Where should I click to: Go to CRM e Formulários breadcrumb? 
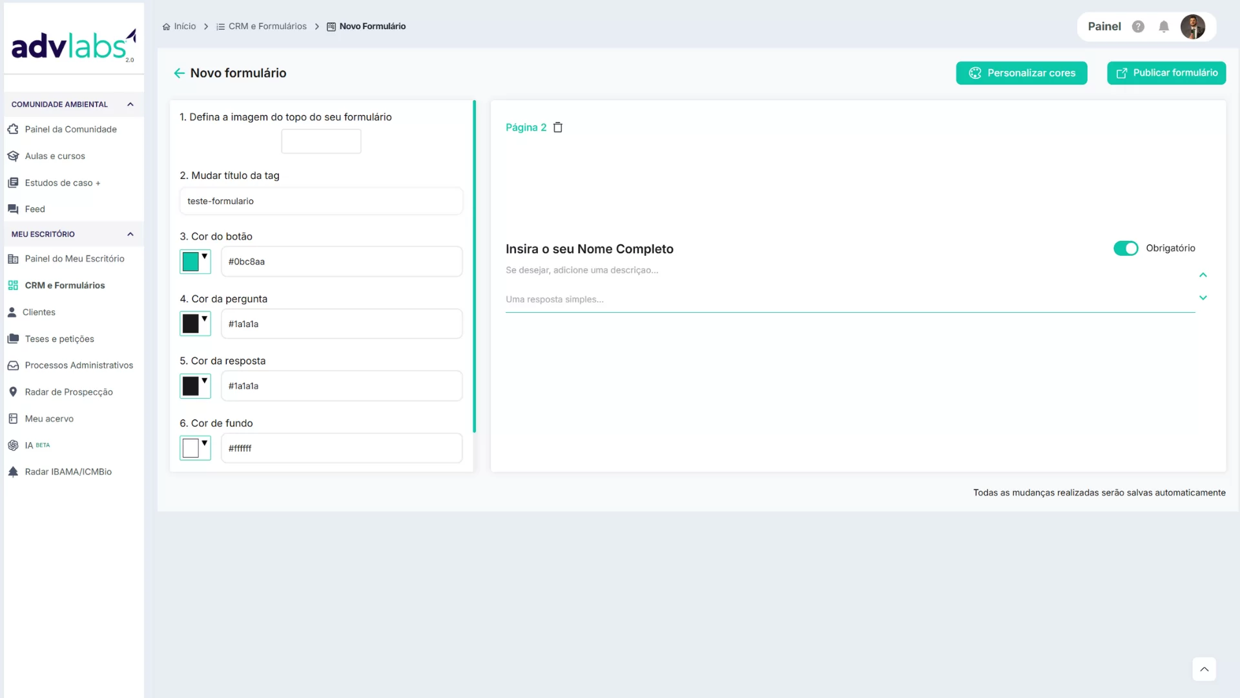(267, 26)
